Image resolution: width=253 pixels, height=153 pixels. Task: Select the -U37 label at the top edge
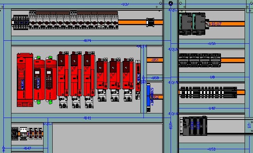125,4
